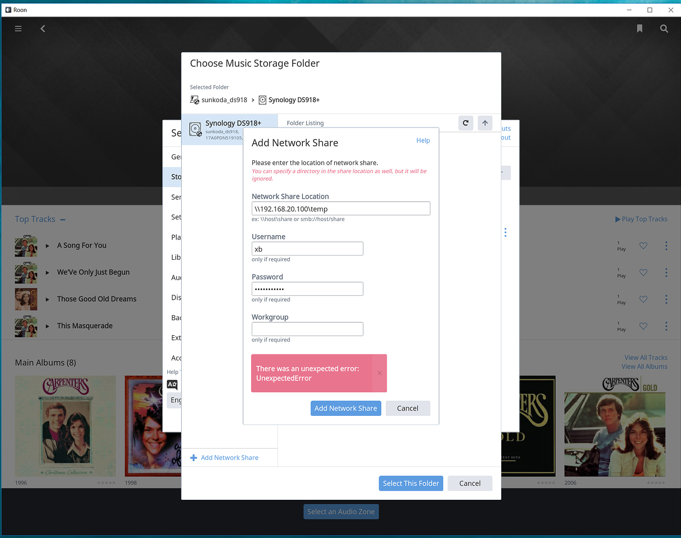This screenshot has width=681, height=538.
Task: Open the hamburger navigation menu
Action: [18, 29]
